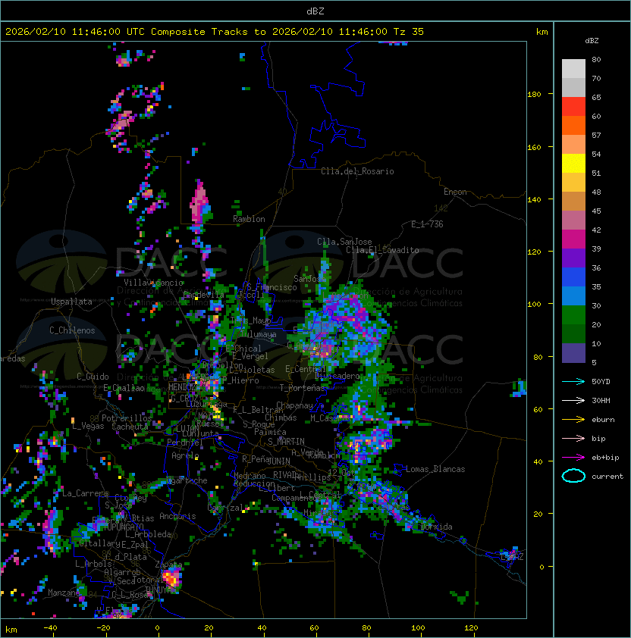Image resolution: width=631 pixels, height=638 pixels.
Task: Click the 'C_Guido' map label
Action: click(93, 377)
